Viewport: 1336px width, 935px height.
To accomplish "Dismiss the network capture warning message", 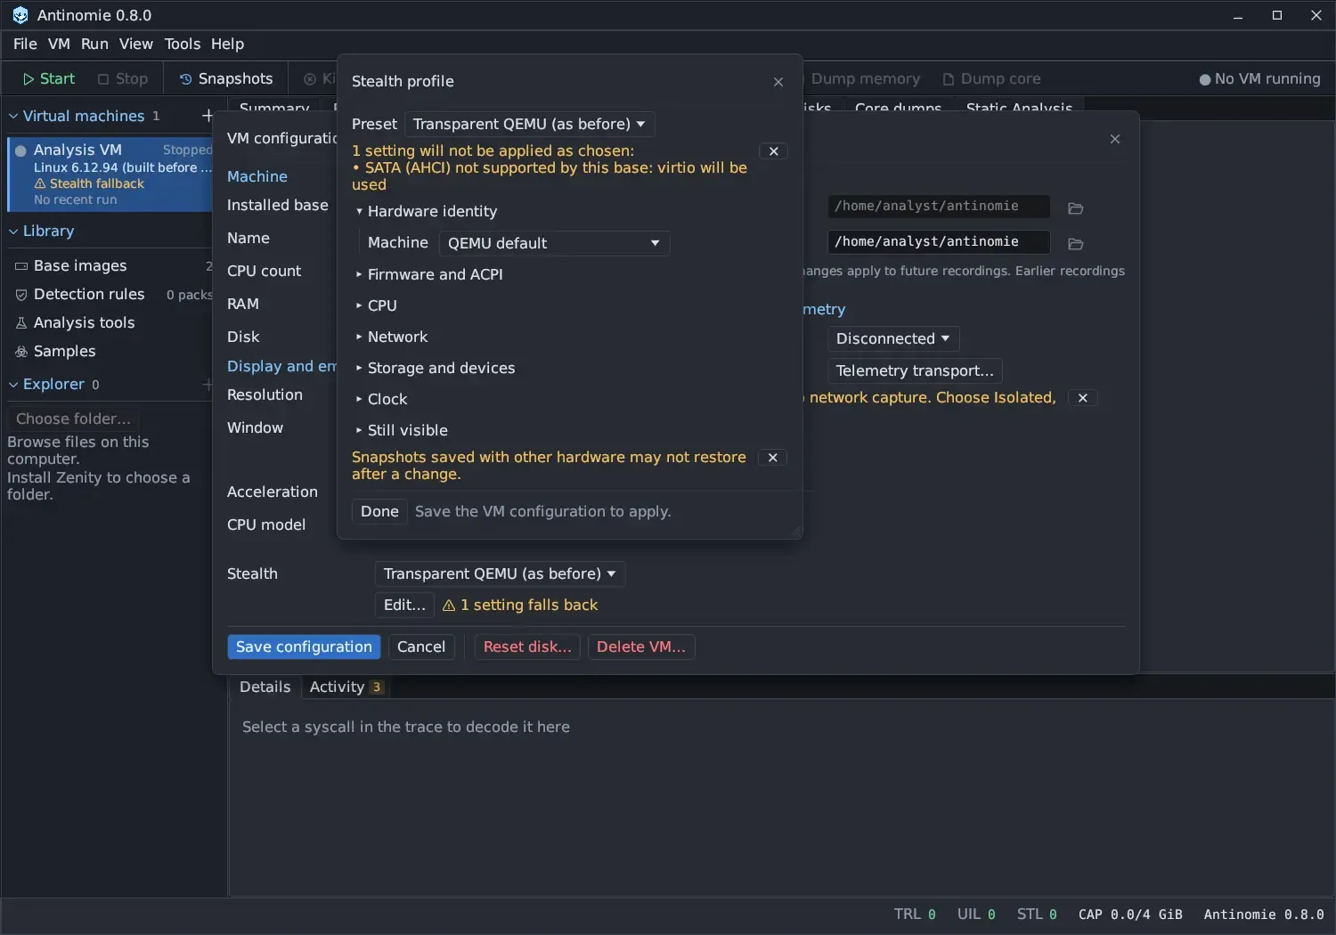I will click(1082, 398).
